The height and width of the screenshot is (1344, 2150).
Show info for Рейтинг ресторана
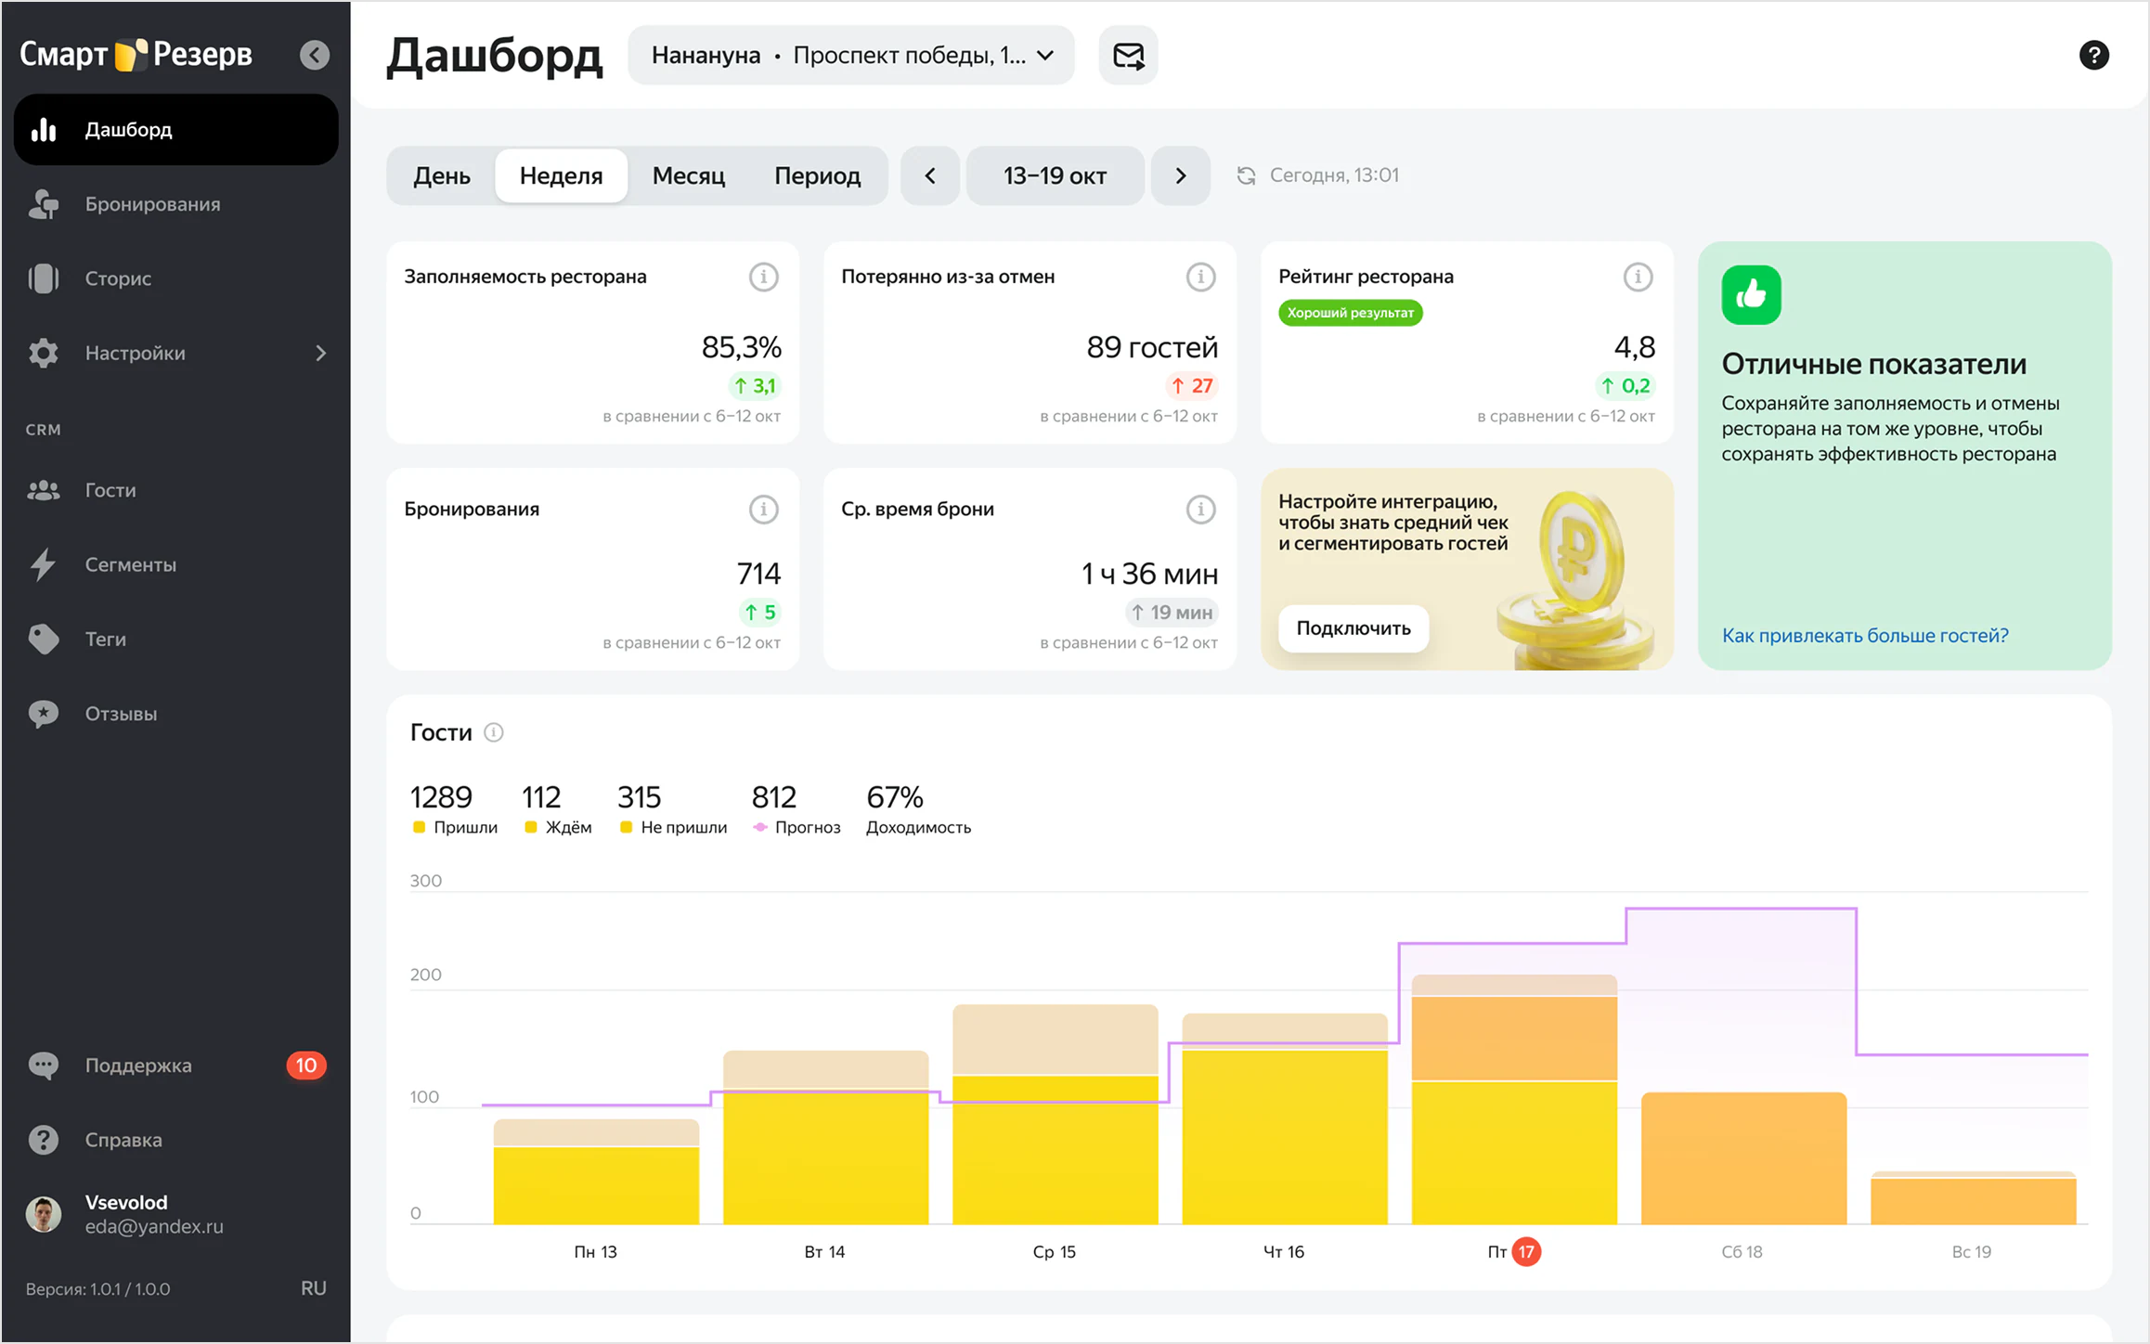click(1638, 277)
